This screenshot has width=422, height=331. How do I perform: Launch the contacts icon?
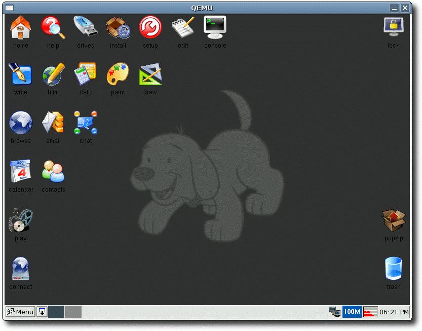click(x=53, y=171)
